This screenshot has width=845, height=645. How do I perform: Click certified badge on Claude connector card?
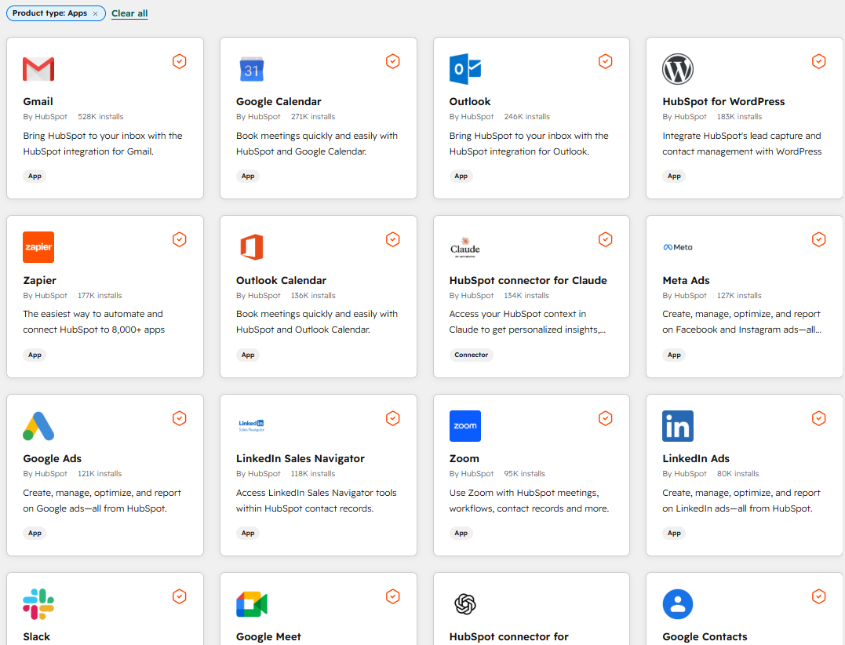pos(606,240)
